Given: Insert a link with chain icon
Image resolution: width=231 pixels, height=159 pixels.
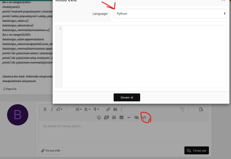Looking at the screenshot, I should click(x=108, y=109).
